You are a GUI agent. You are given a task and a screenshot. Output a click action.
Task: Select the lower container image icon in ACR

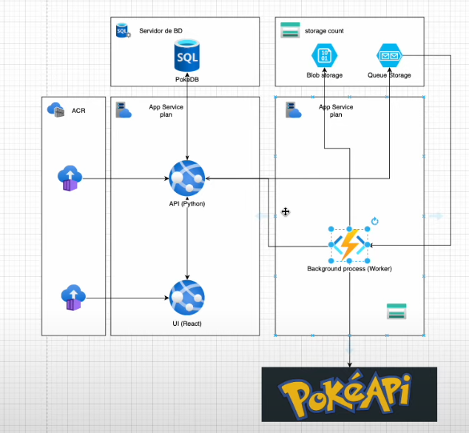[73, 298]
